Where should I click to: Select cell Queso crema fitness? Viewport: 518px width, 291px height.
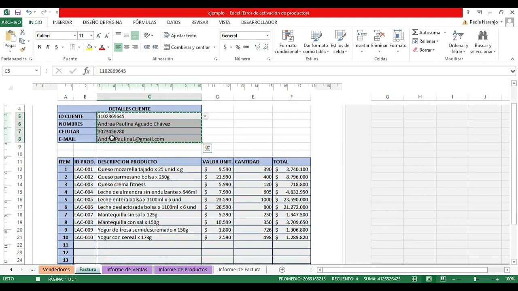pos(149,184)
